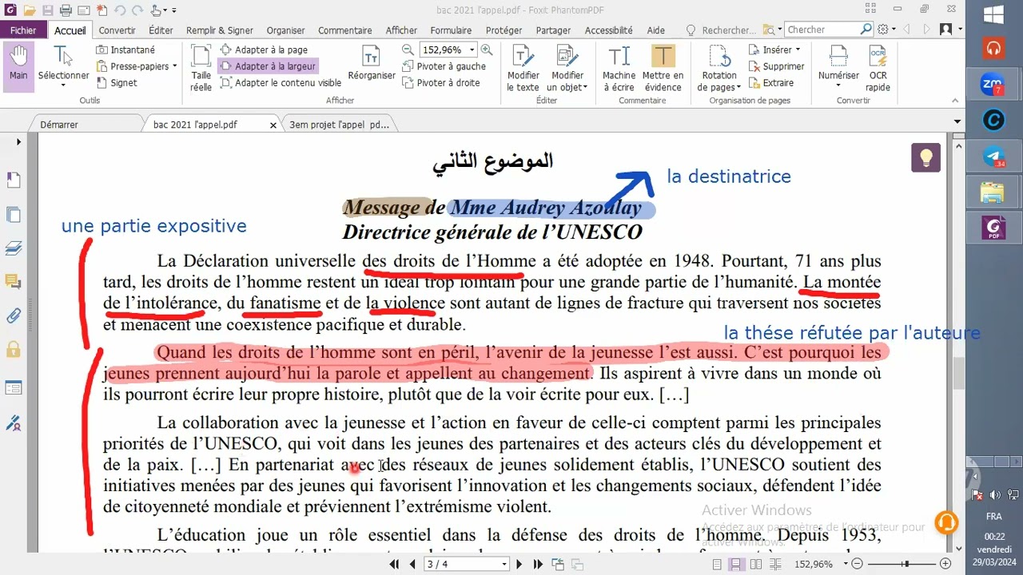This screenshot has width=1023, height=575.
Task: Click the status bar zoom out minus button
Action: (x=857, y=564)
